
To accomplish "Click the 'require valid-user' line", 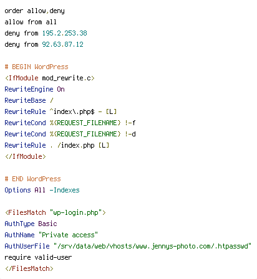I will point(38,257).
